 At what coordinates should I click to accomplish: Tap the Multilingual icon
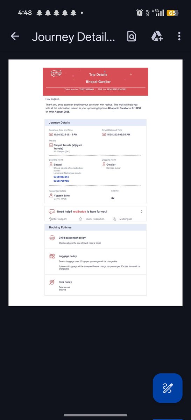click(x=114, y=219)
